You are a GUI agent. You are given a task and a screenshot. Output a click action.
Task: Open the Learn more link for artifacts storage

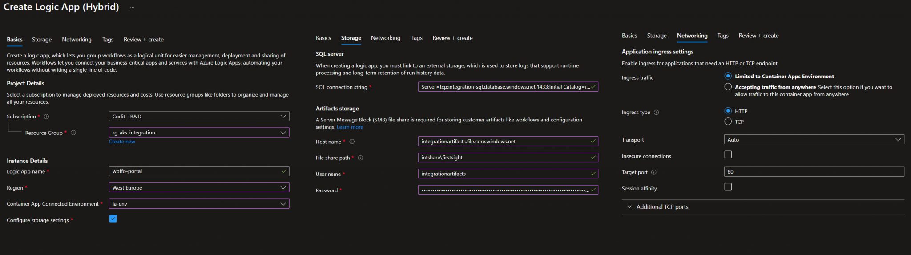pos(350,127)
